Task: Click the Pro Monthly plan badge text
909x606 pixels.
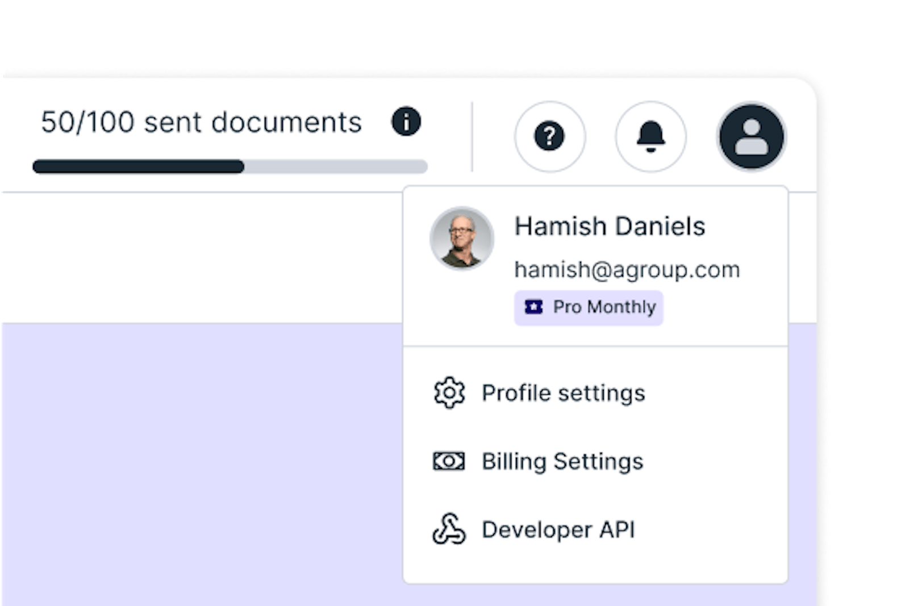Action: (604, 307)
